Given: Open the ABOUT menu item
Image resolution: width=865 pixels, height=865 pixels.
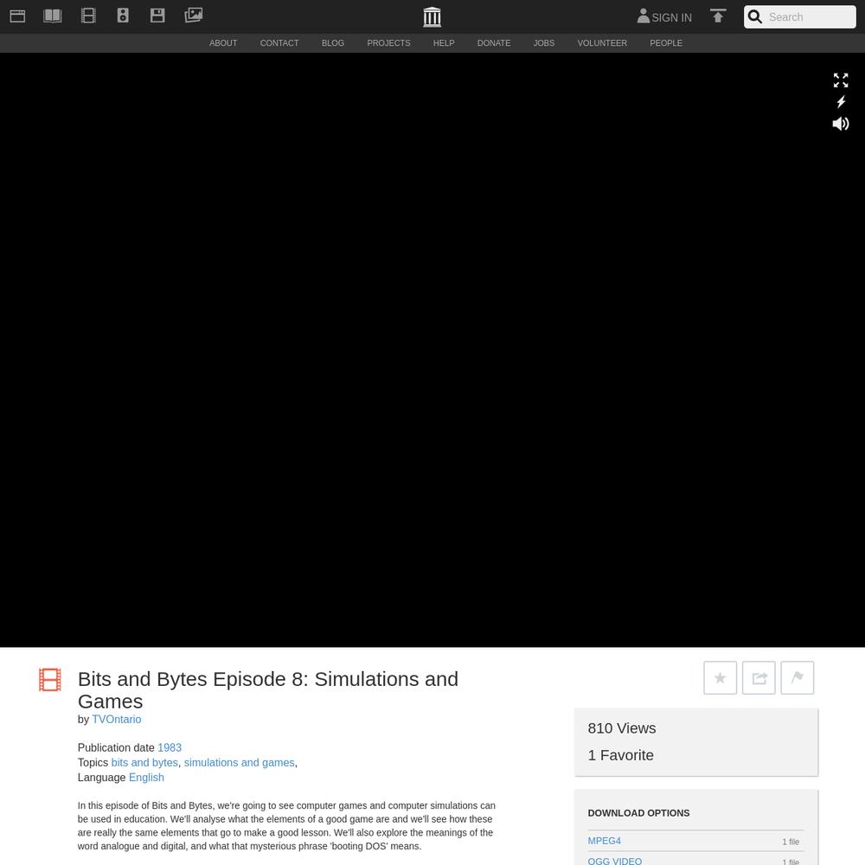Looking at the screenshot, I should tap(223, 43).
